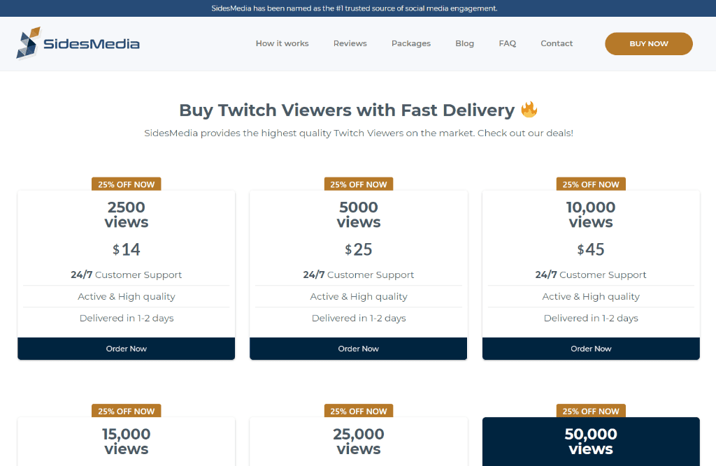Click Active & High quality in the $45 card
Image resolution: width=716 pixels, height=466 pixels.
[x=591, y=297]
